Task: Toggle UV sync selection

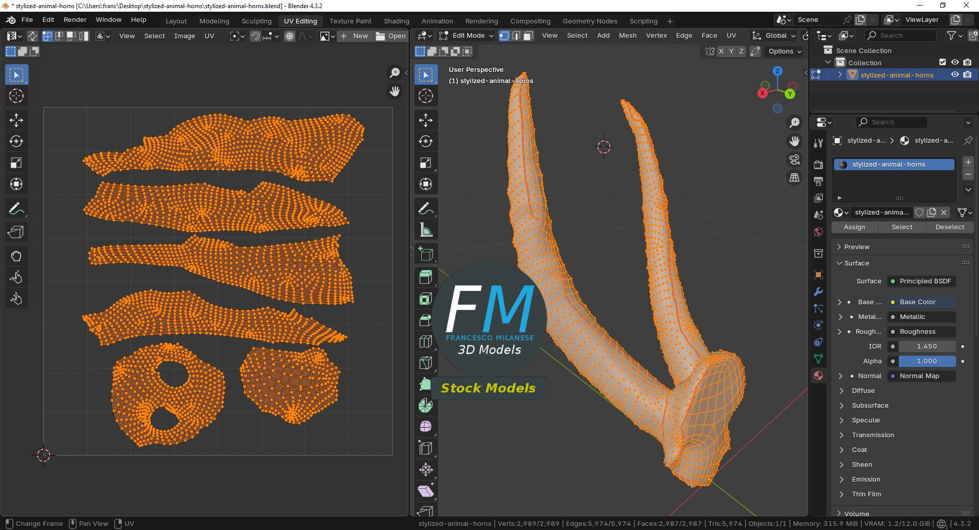Action: pyautogui.click(x=32, y=36)
